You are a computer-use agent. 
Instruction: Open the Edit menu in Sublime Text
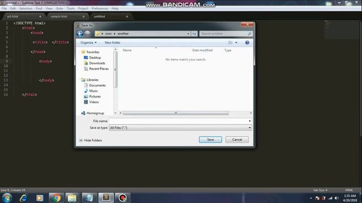click(x=13, y=8)
